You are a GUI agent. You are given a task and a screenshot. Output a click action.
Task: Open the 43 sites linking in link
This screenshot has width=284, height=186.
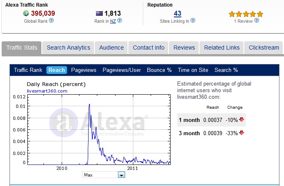click(178, 13)
